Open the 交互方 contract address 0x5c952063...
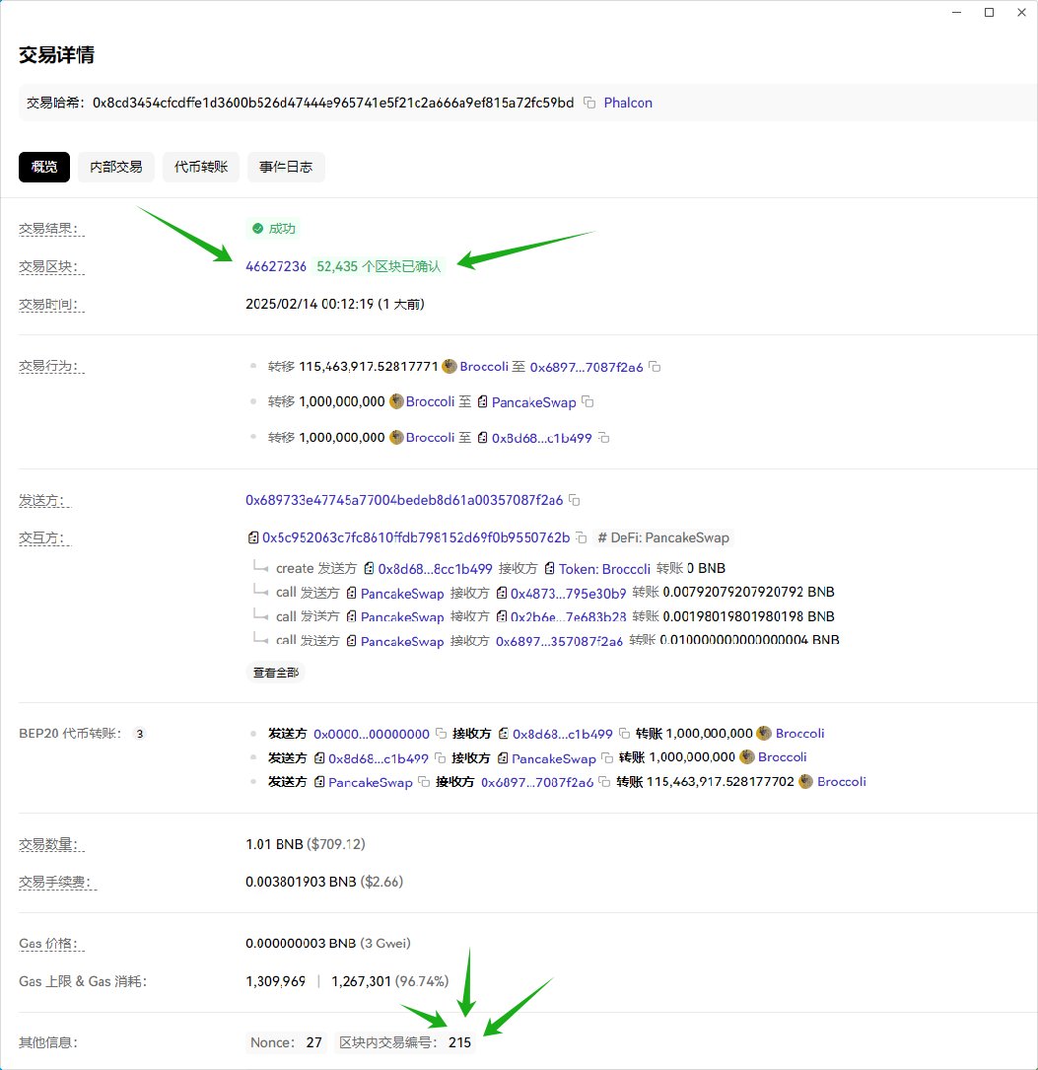1038x1070 pixels. 415,537
